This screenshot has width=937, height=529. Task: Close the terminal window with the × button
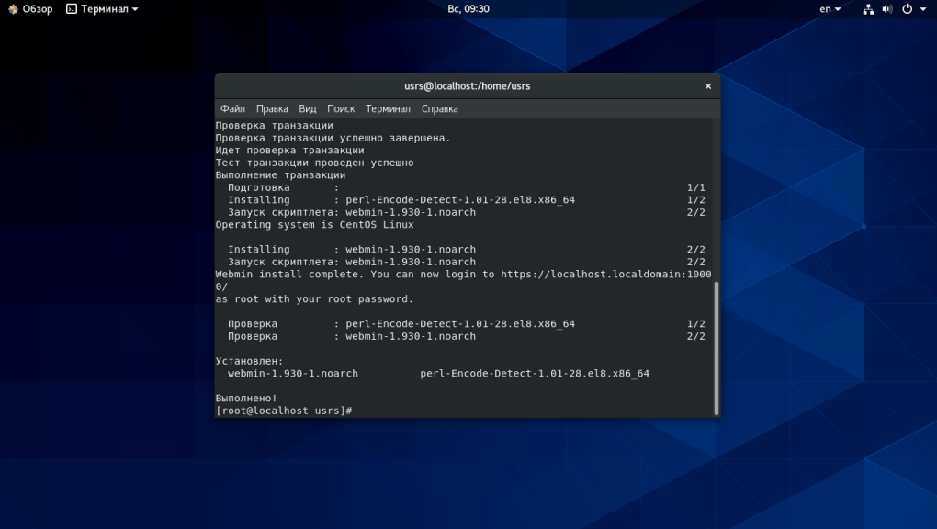[708, 86]
